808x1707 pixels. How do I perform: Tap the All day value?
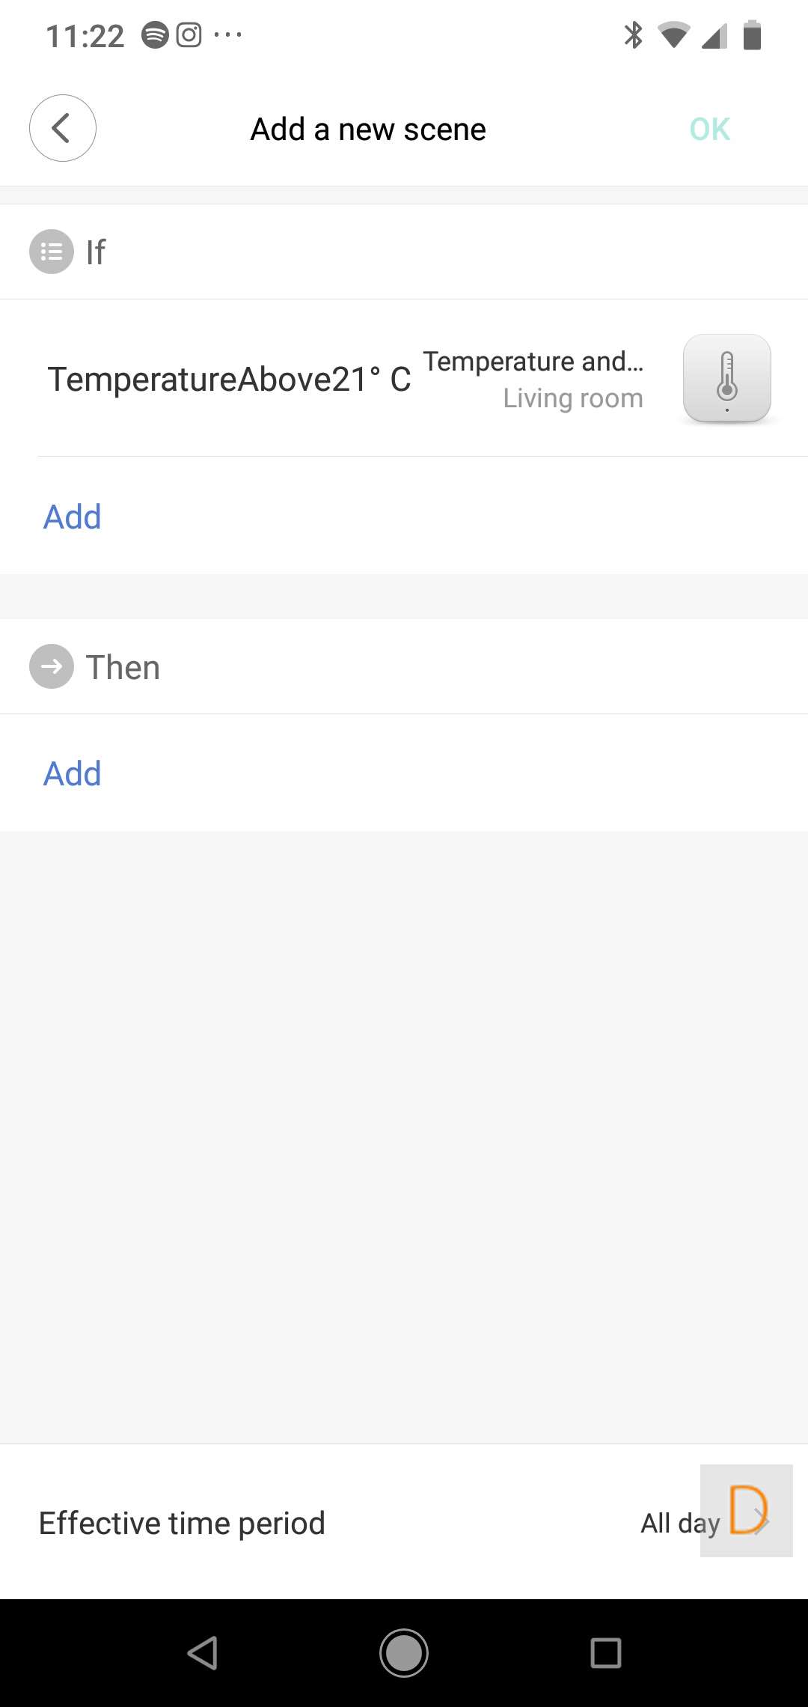click(679, 1523)
